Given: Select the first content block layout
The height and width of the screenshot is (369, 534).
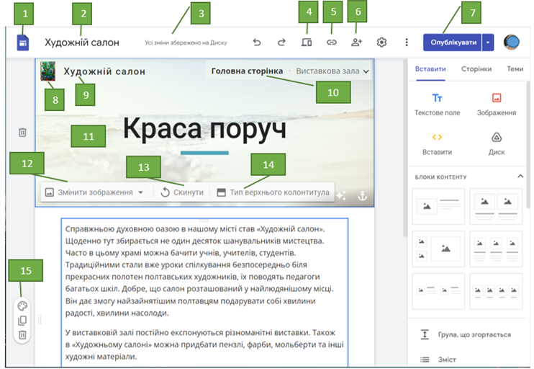Looking at the screenshot, I should point(438,206).
